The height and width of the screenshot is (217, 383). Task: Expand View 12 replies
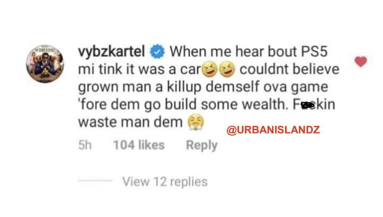click(165, 182)
